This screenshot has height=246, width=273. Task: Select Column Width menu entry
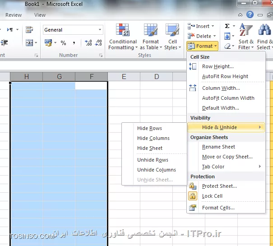click(226, 88)
